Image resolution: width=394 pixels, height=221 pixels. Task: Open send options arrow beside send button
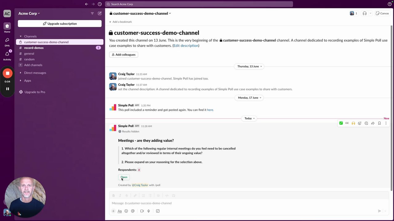click(385, 211)
